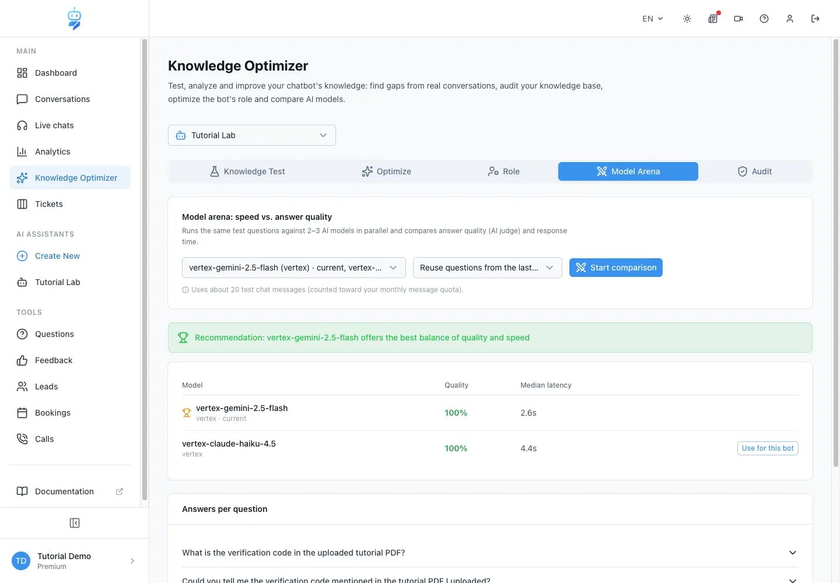This screenshot has height=583, width=840.
Task: Click the main page scrollbar
Action: [835, 252]
